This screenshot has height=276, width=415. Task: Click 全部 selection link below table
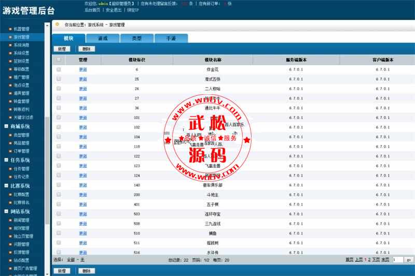71,260
